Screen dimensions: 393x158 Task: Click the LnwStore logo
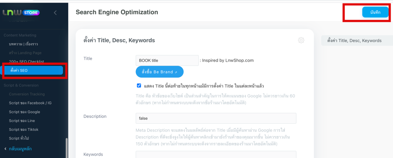click(x=21, y=13)
